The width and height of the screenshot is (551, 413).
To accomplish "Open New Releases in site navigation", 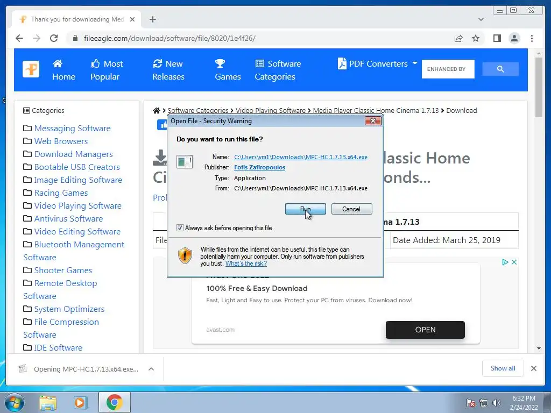I will coord(168,70).
